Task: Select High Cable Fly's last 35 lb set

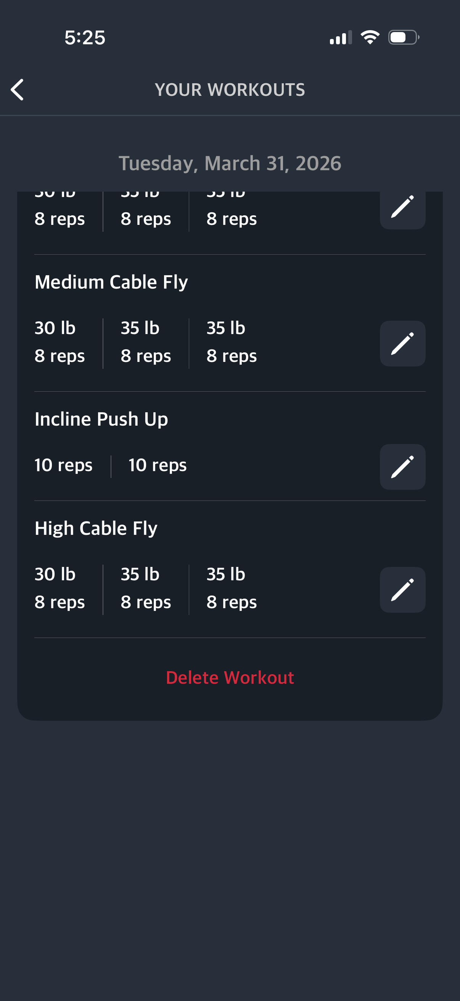Action: (232, 588)
